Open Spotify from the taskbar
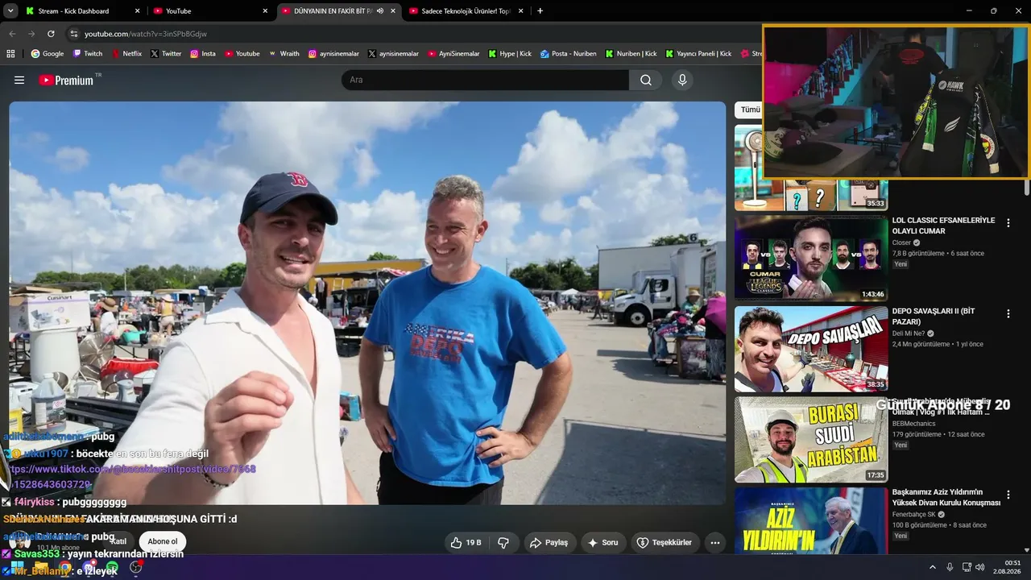This screenshot has width=1031, height=580. point(112,567)
